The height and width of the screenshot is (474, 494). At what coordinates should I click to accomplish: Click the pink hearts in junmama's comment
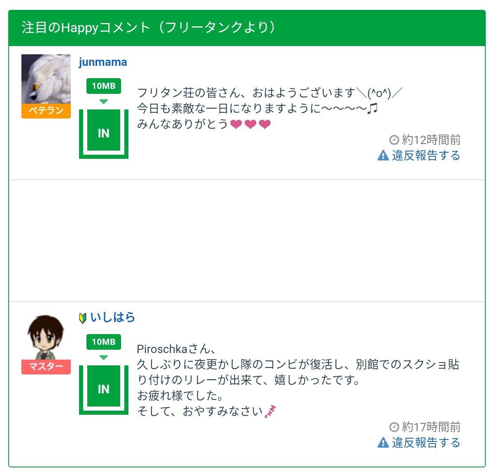tap(250, 124)
